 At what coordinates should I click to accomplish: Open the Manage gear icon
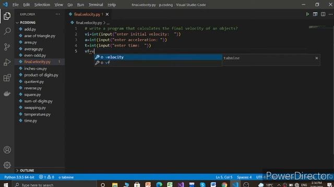7,165
